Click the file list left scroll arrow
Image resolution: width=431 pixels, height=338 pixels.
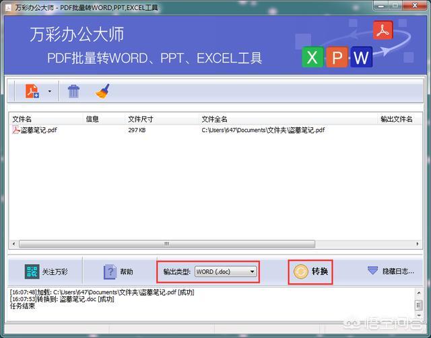point(13,244)
